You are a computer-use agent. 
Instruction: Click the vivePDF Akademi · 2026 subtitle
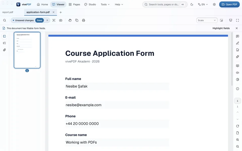pyautogui.click(x=82, y=61)
